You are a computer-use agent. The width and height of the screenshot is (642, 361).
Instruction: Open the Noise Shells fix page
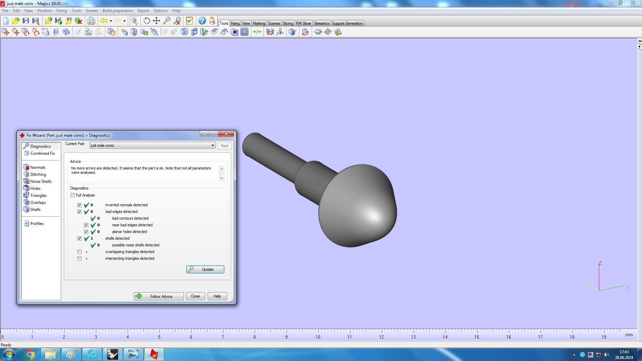coord(41,182)
